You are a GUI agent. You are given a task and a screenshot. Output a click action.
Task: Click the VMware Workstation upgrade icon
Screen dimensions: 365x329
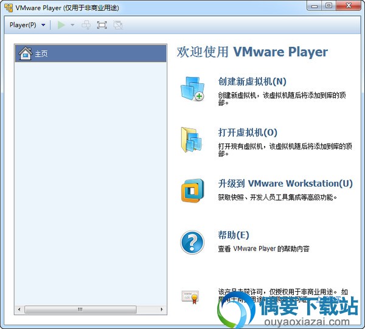193,190
